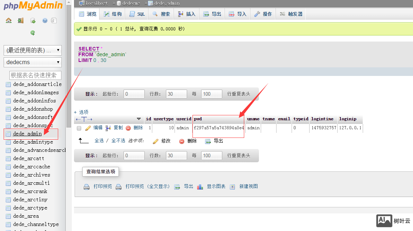Click the lower 每 100 input field
413x231 pixels.
tap(212, 155)
